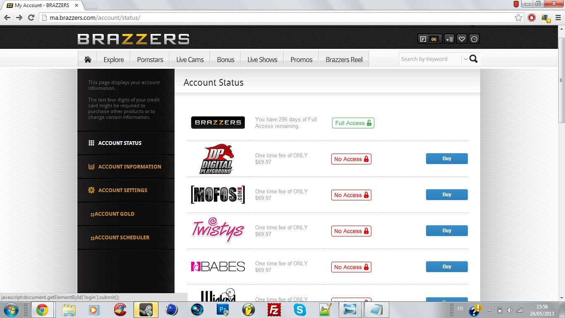Open FL Studio from the taskbar
The height and width of the screenshot is (318, 565).
tap(249, 310)
